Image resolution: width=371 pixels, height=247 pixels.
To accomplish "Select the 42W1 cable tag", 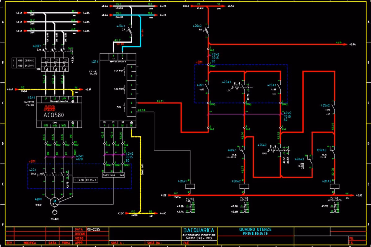I will (x=80, y=156).
